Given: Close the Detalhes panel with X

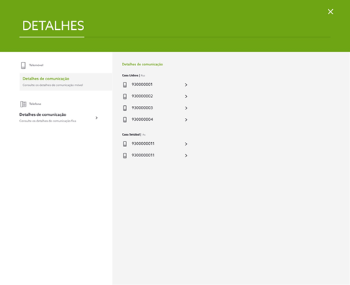Looking at the screenshot, I should [331, 11].
